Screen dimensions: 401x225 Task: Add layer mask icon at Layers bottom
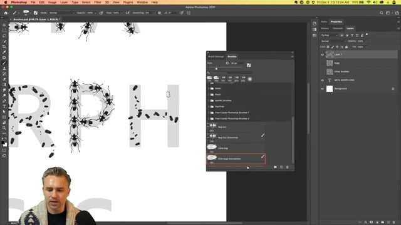pyautogui.click(x=371, y=222)
